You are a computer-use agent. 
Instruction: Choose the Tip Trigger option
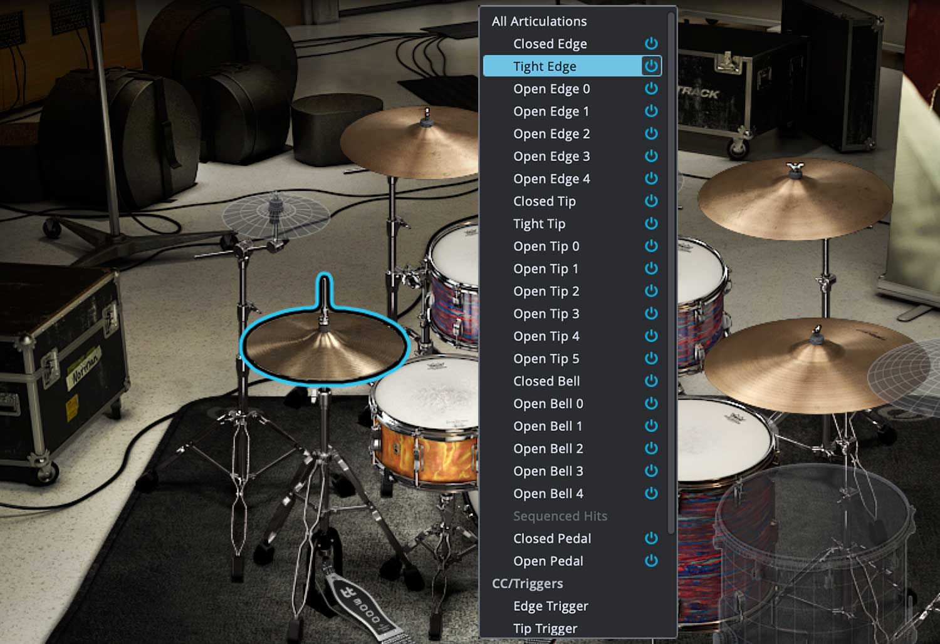tap(545, 629)
